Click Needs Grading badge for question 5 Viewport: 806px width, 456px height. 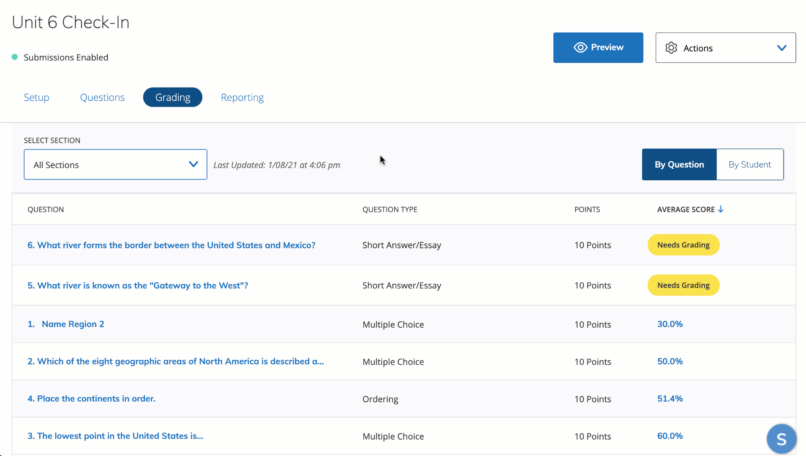683,285
